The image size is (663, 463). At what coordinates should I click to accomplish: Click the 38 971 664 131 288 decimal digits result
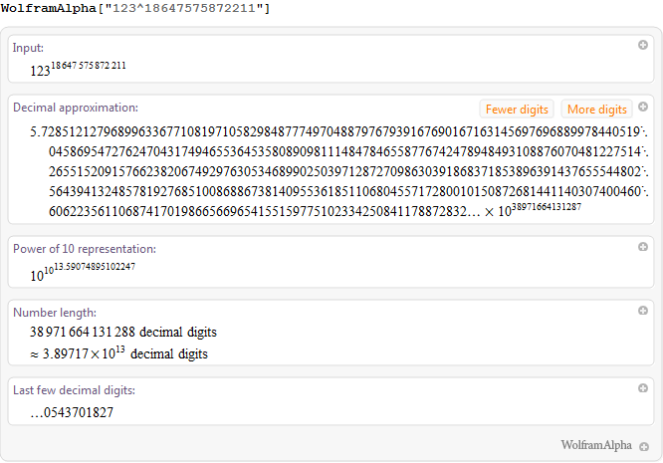(123, 332)
